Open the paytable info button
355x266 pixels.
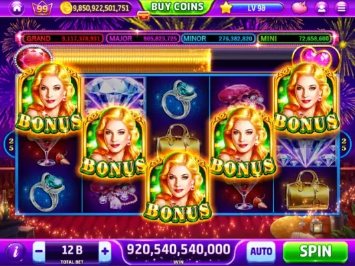(16, 252)
